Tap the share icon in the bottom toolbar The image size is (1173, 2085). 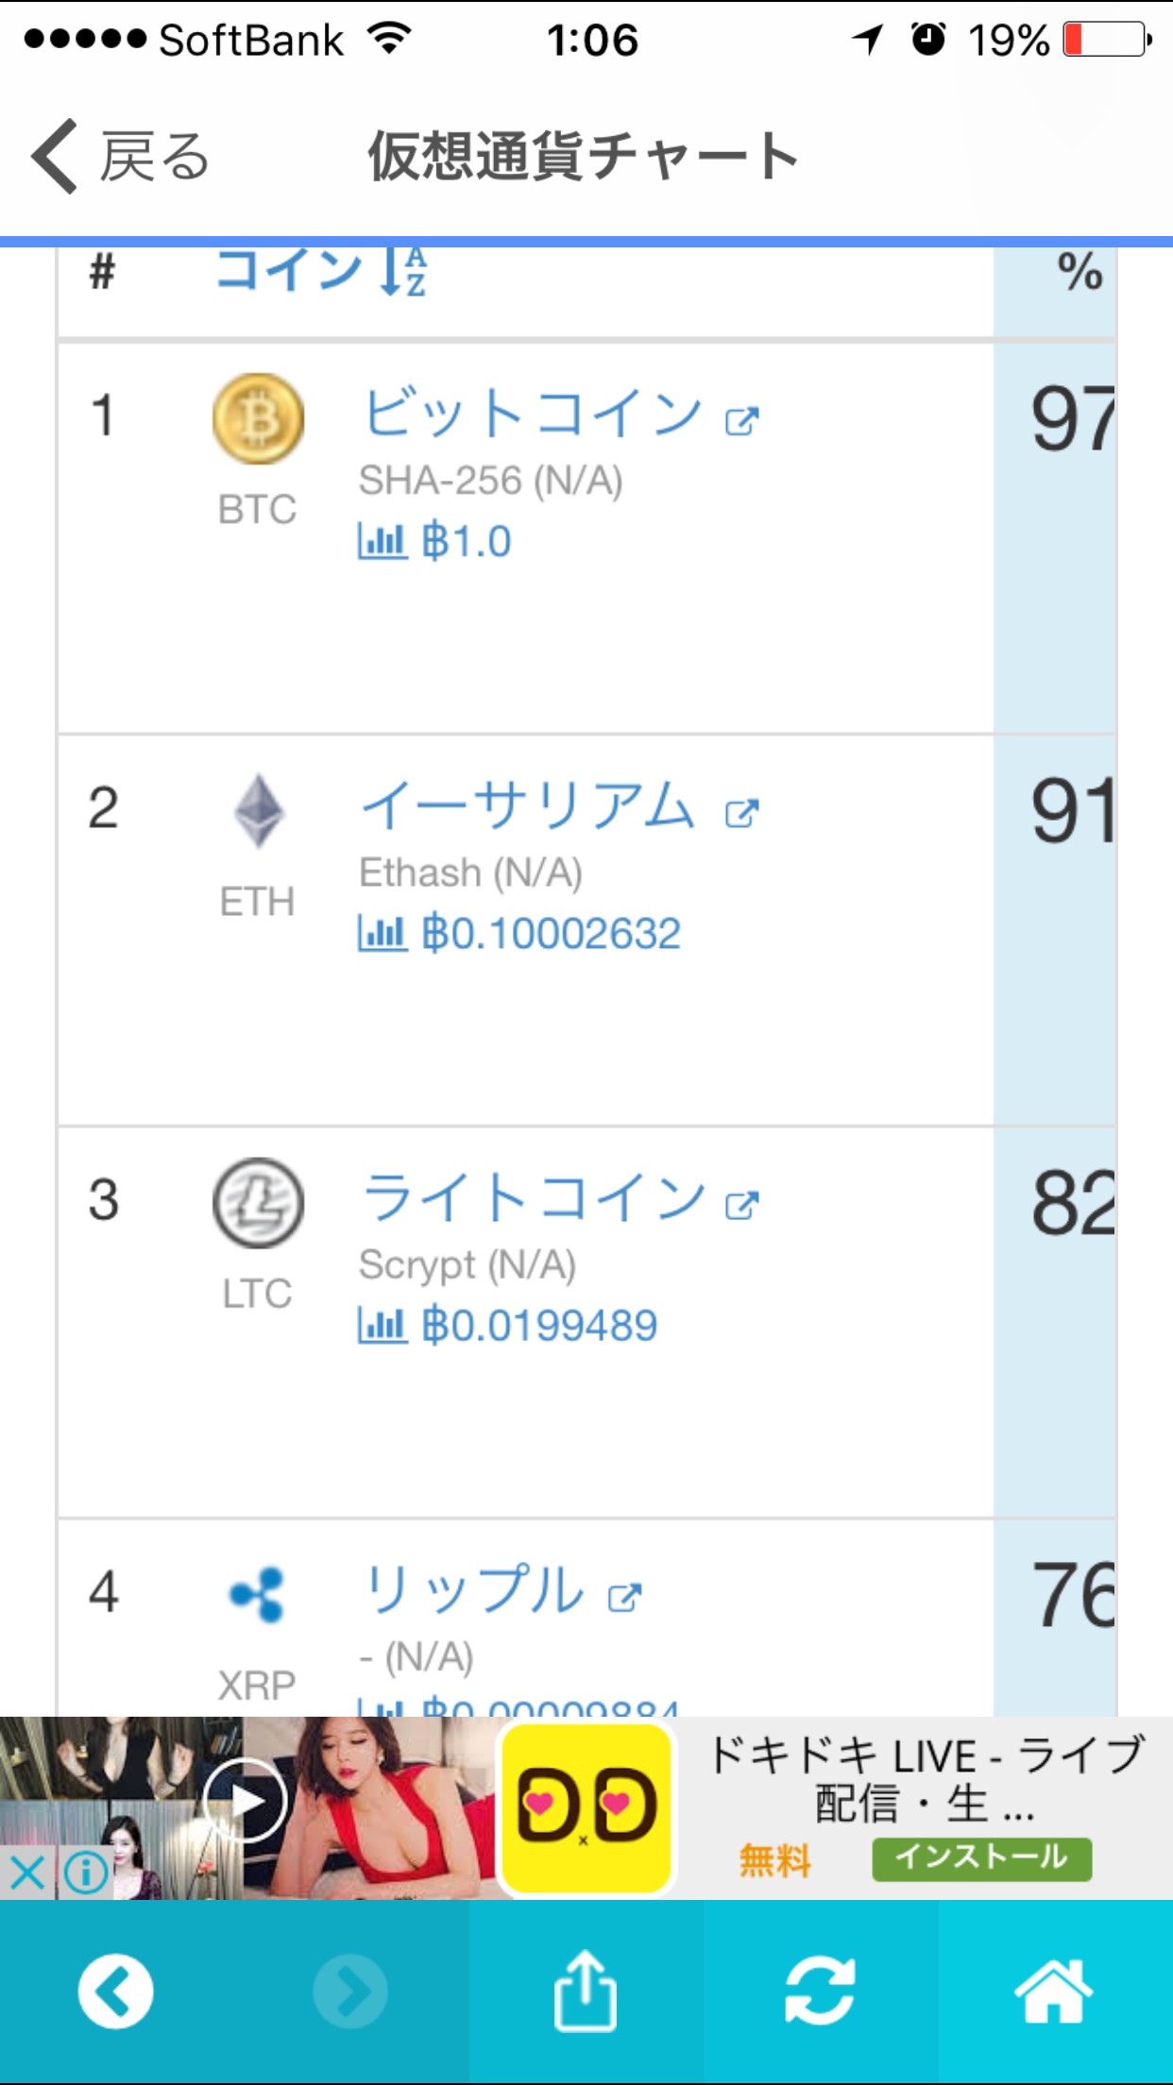point(586,1992)
